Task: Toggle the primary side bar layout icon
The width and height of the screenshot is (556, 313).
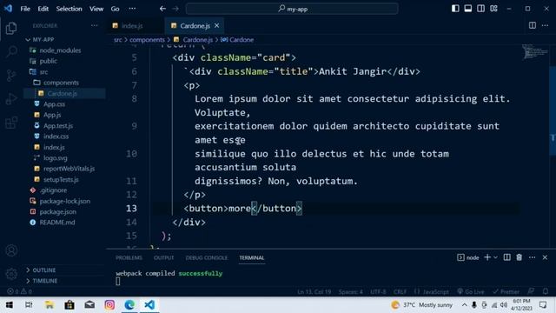Action: click(455, 9)
